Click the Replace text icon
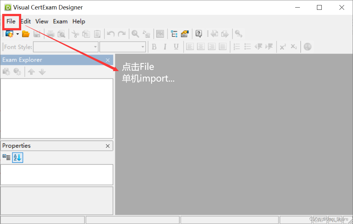This screenshot has height=224, width=353. (146, 34)
